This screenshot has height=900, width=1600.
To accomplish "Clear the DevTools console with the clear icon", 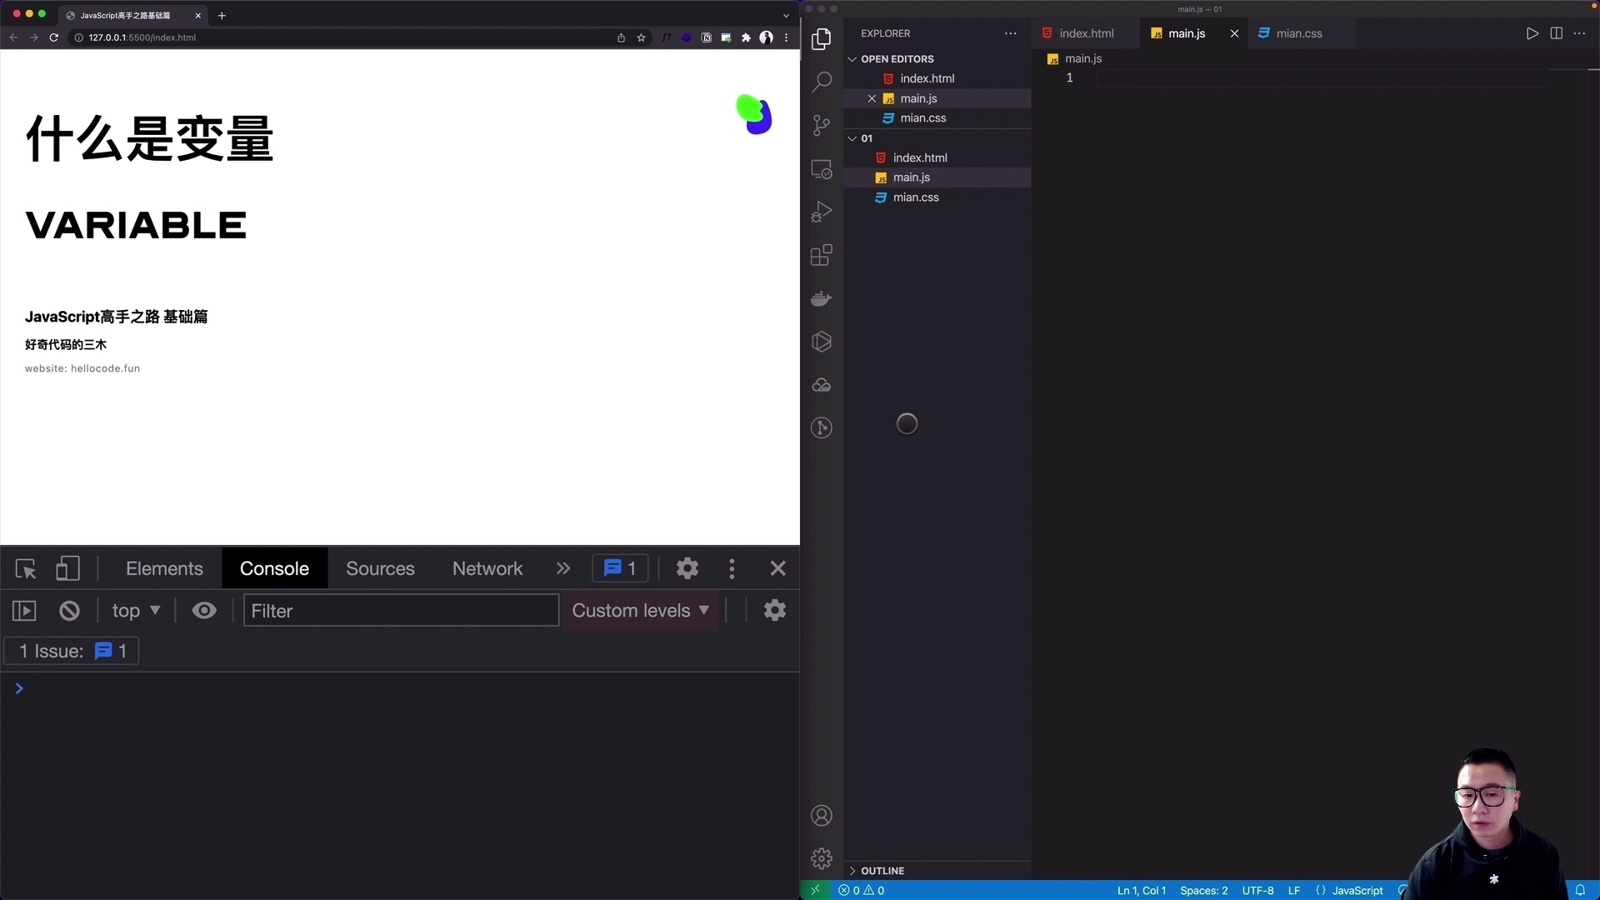I will click(68, 610).
